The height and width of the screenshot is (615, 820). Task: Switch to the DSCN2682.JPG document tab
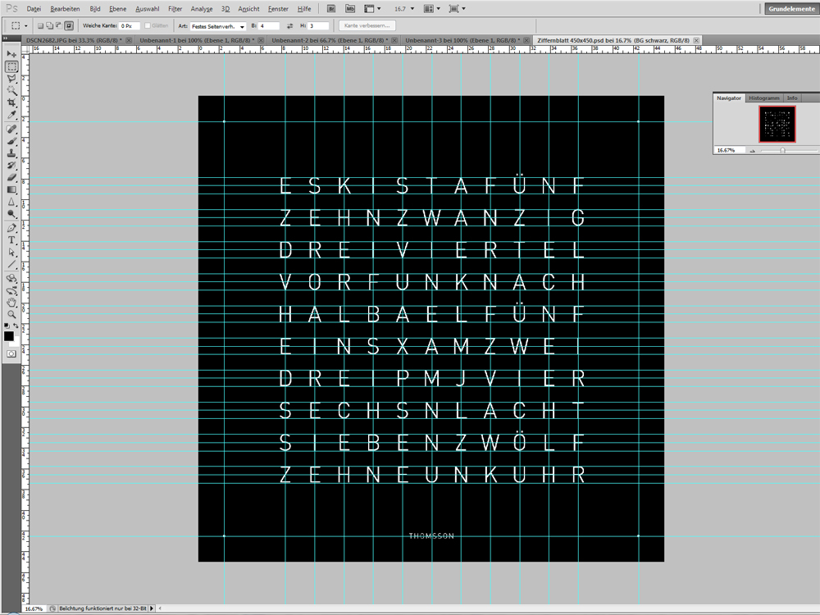72,39
